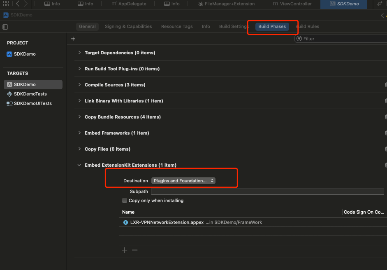
Task: Click the Target Dependencies (0 items) title
Action: 120,53
